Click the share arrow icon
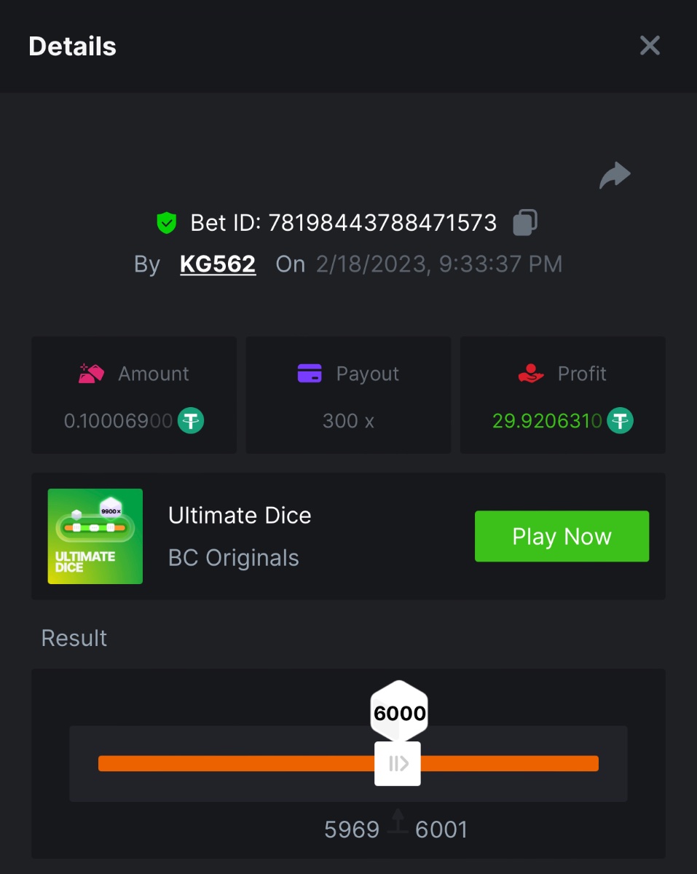Screen dimensions: 697x874 (x=615, y=176)
